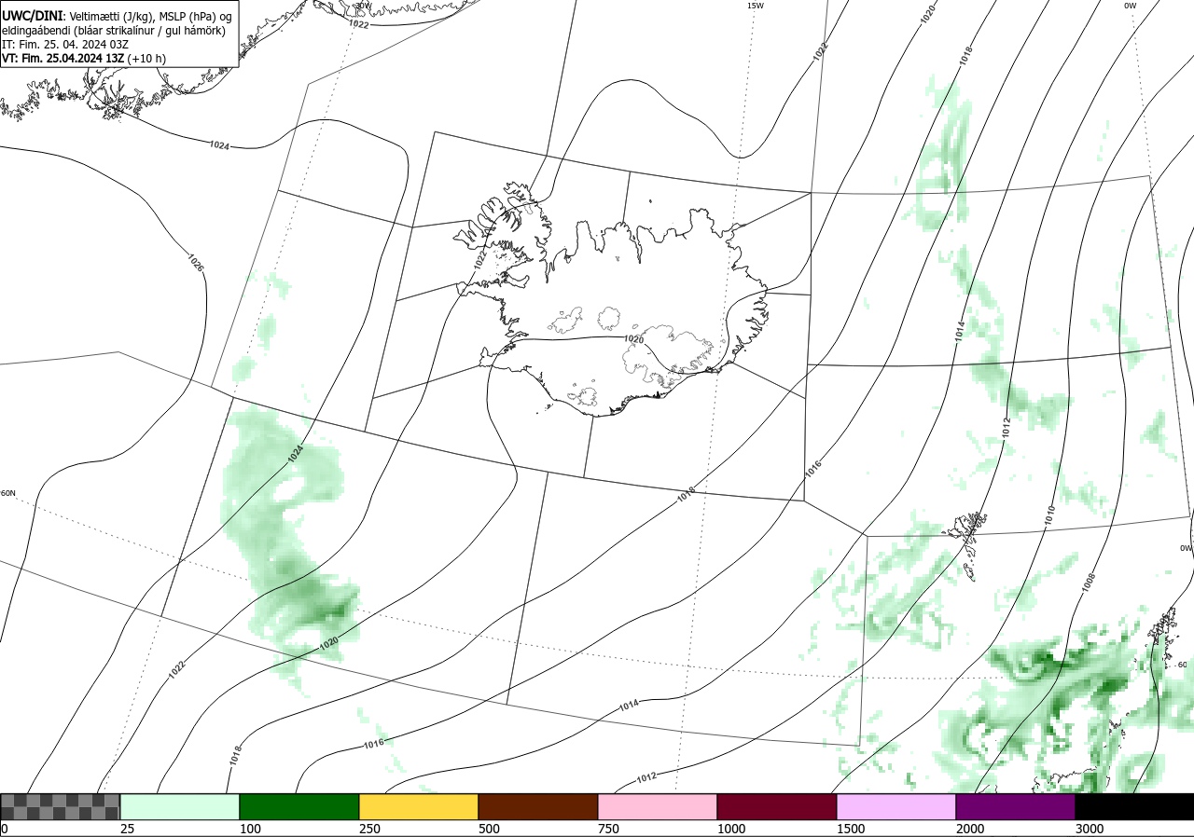The width and height of the screenshot is (1194, 837).
Task: Click the legend value 3000
Action: click(x=1090, y=829)
